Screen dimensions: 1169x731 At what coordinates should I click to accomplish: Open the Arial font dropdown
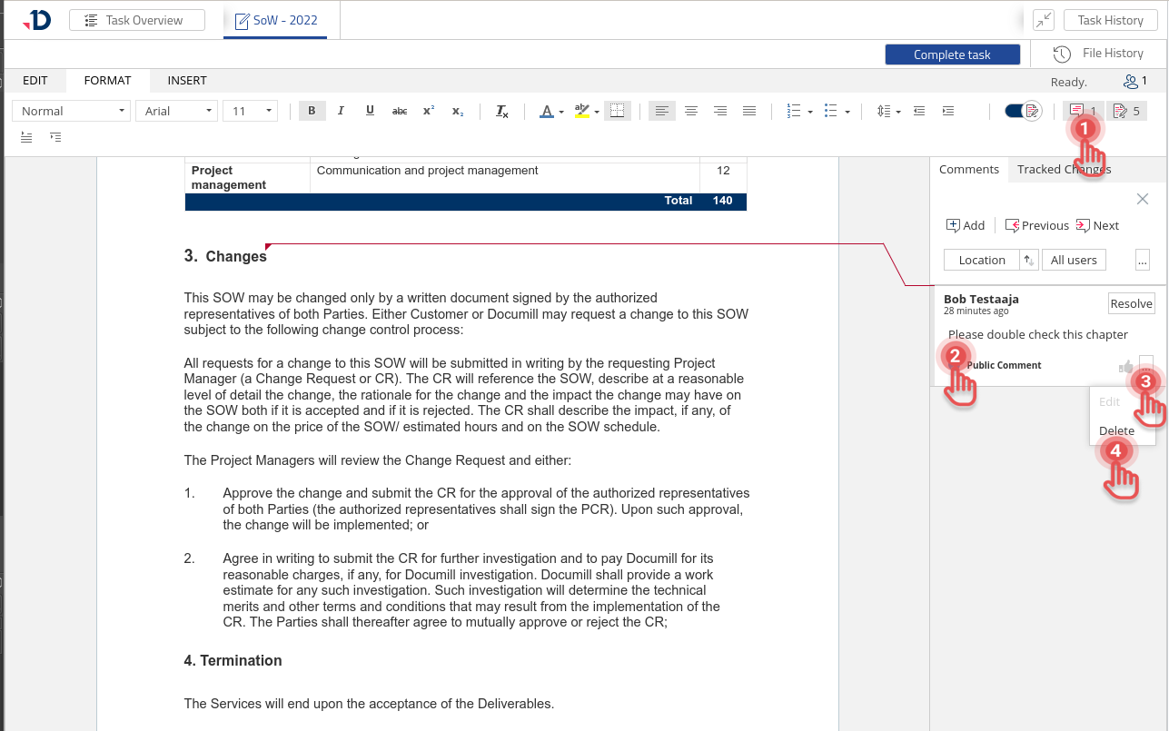[x=177, y=111]
